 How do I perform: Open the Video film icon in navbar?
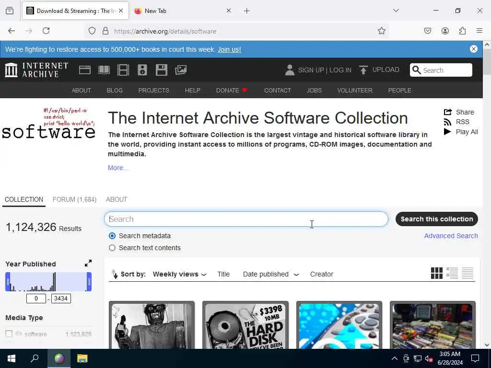click(x=123, y=70)
